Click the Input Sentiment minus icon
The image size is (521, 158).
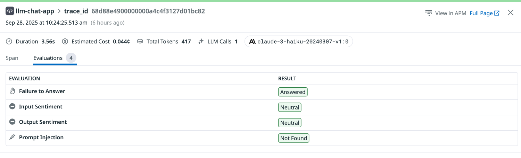(x=13, y=107)
